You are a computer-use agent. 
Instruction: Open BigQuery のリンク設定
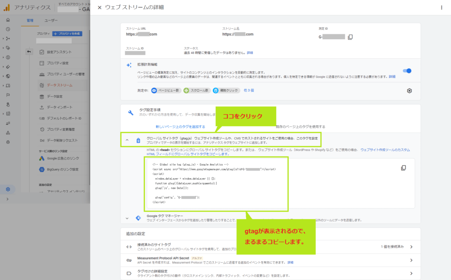tap(63, 169)
